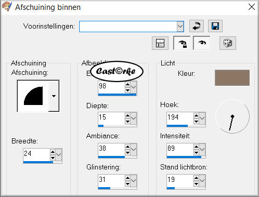Click the reset to default arrow icon
The width and height of the screenshot is (259, 197).
point(197,26)
